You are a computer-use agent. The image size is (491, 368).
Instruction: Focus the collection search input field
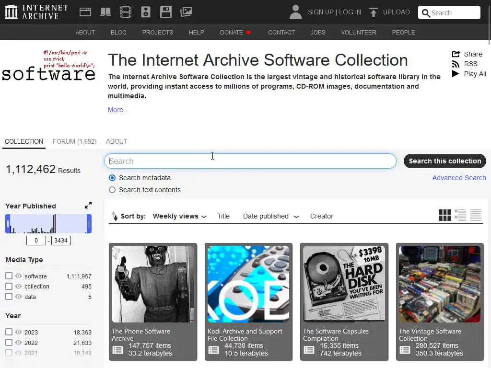250,161
